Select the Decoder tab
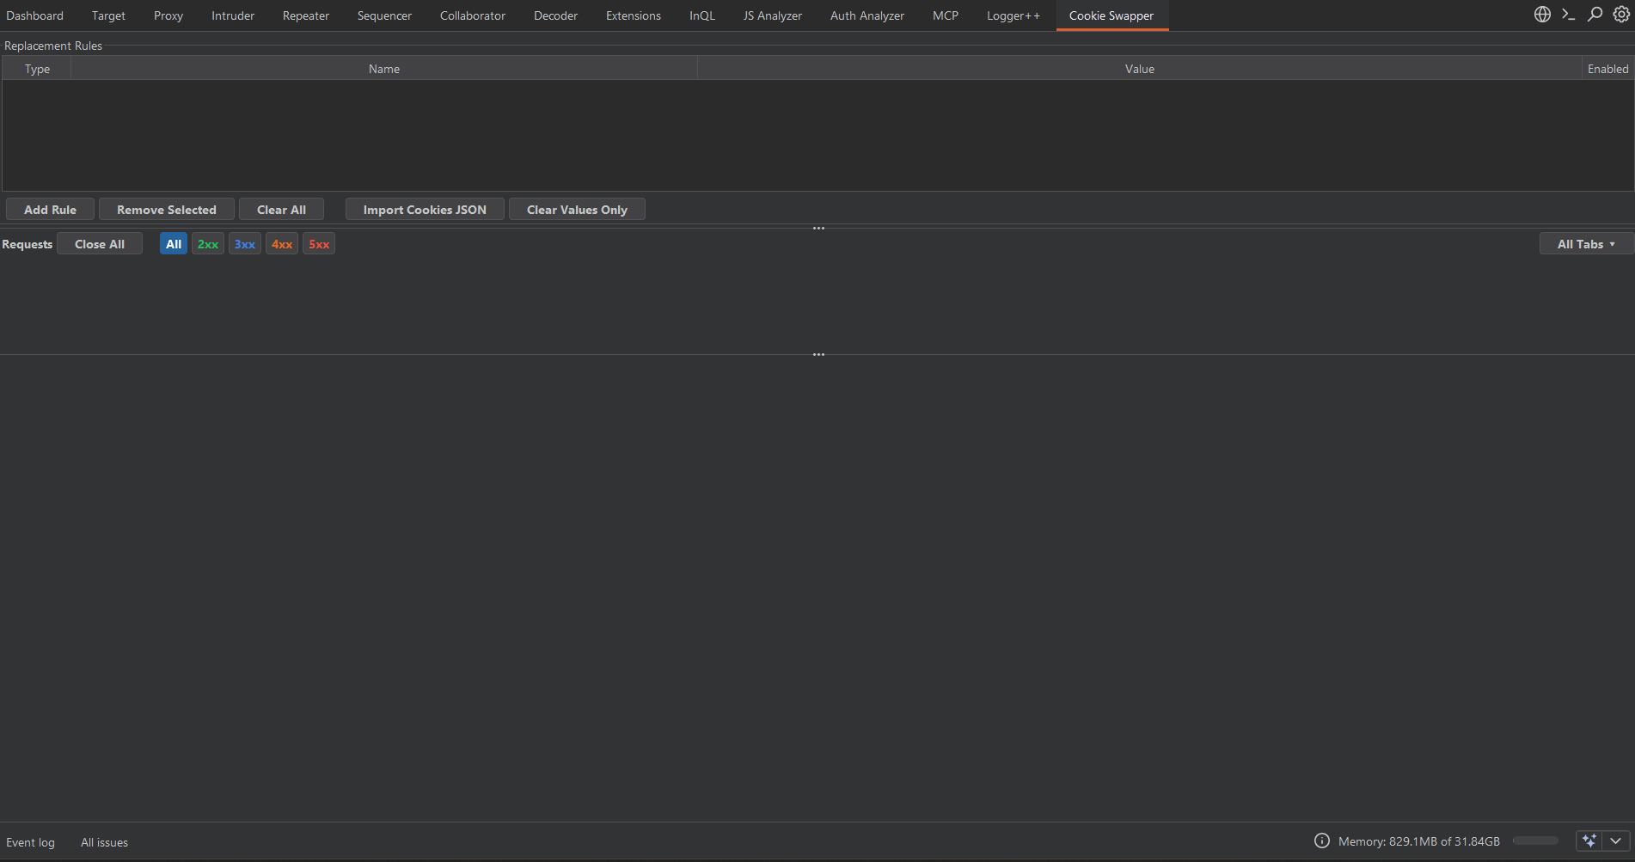 point(555,15)
